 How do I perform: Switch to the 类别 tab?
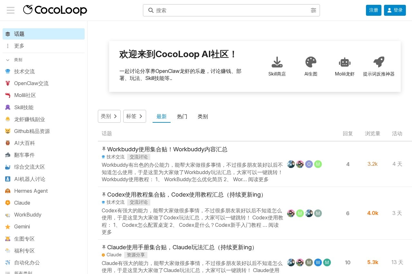click(203, 117)
